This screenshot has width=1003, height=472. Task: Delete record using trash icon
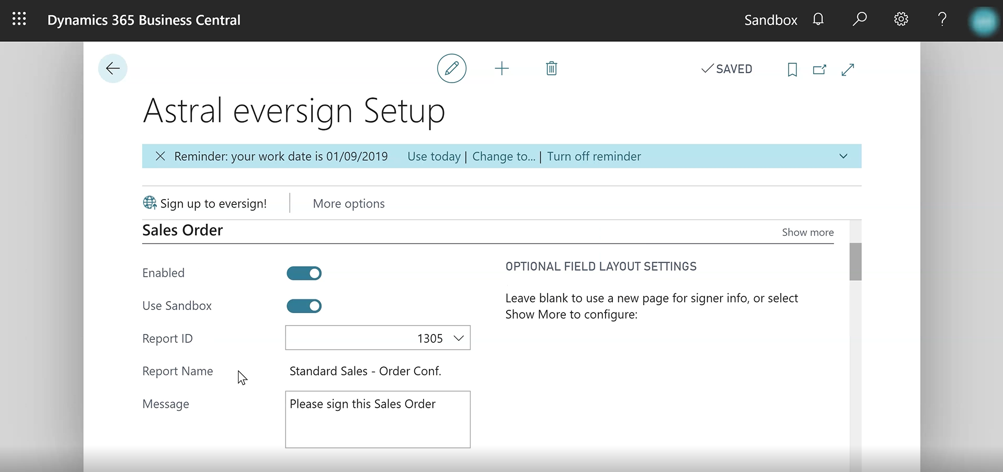(551, 68)
